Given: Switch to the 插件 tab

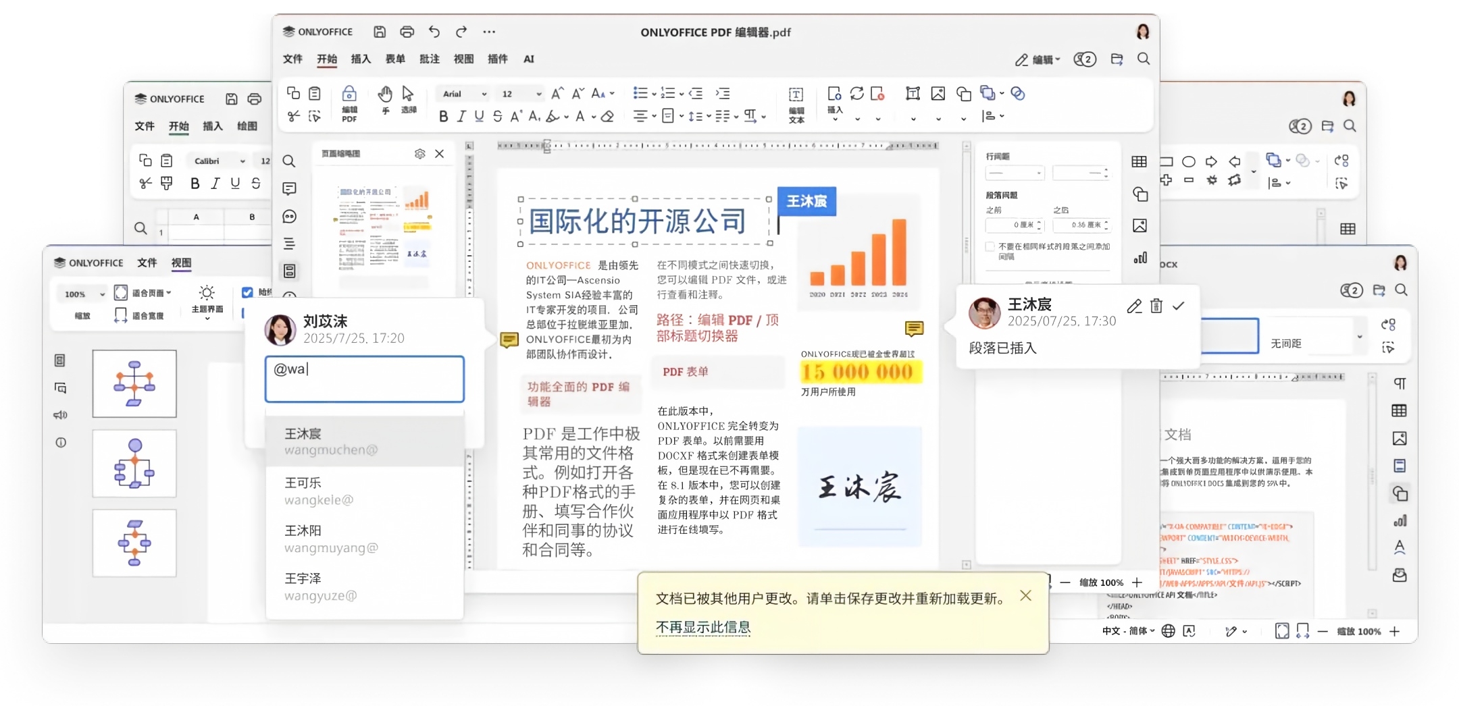Looking at the screenshot, I should (498, 59).
